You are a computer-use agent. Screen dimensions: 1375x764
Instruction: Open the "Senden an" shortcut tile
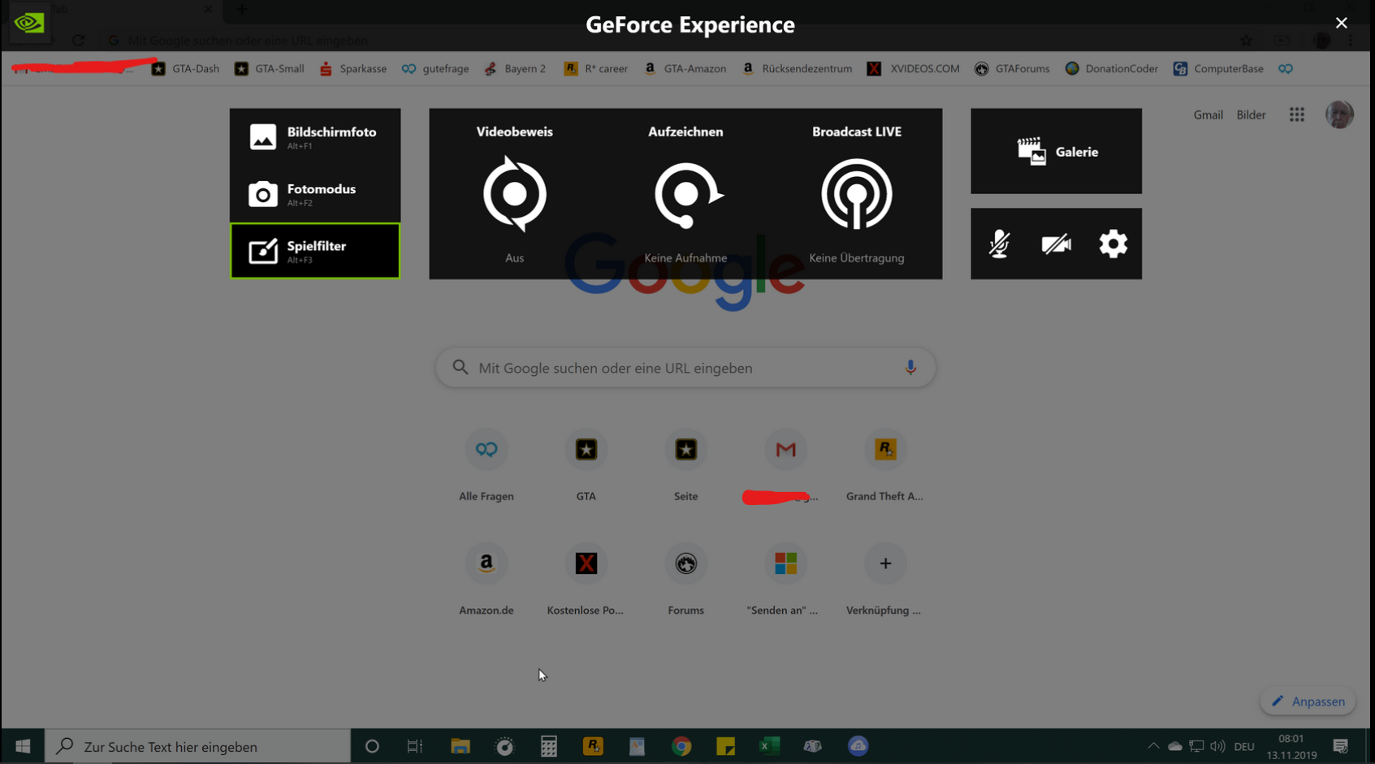pos(785,580)
